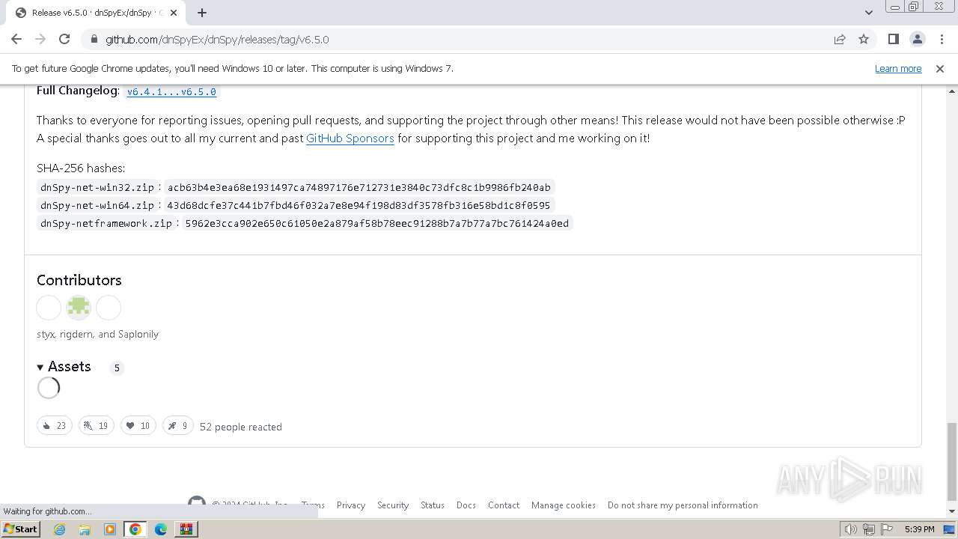
Task: Open Windows Media Player from taskbar
Action: coord(110,529)
